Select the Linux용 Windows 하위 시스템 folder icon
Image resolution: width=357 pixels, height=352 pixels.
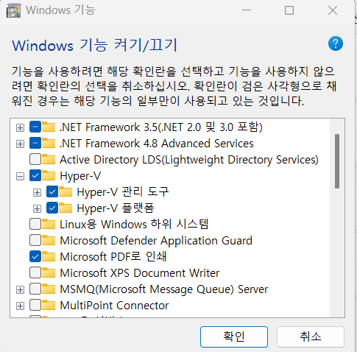click(x=49, y=224)
